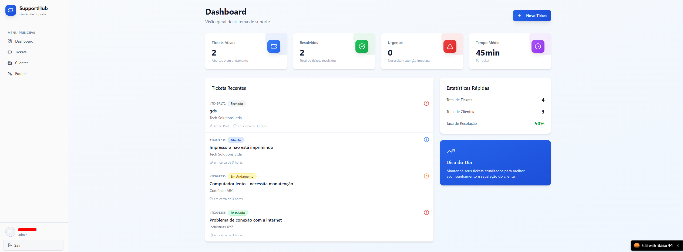Click ticket ID #TK001235
The image size is (683, 252).
click(217, 177)
